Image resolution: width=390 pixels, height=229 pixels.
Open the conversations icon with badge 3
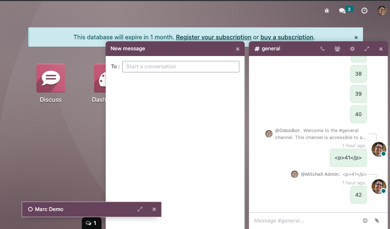[345, 10]
